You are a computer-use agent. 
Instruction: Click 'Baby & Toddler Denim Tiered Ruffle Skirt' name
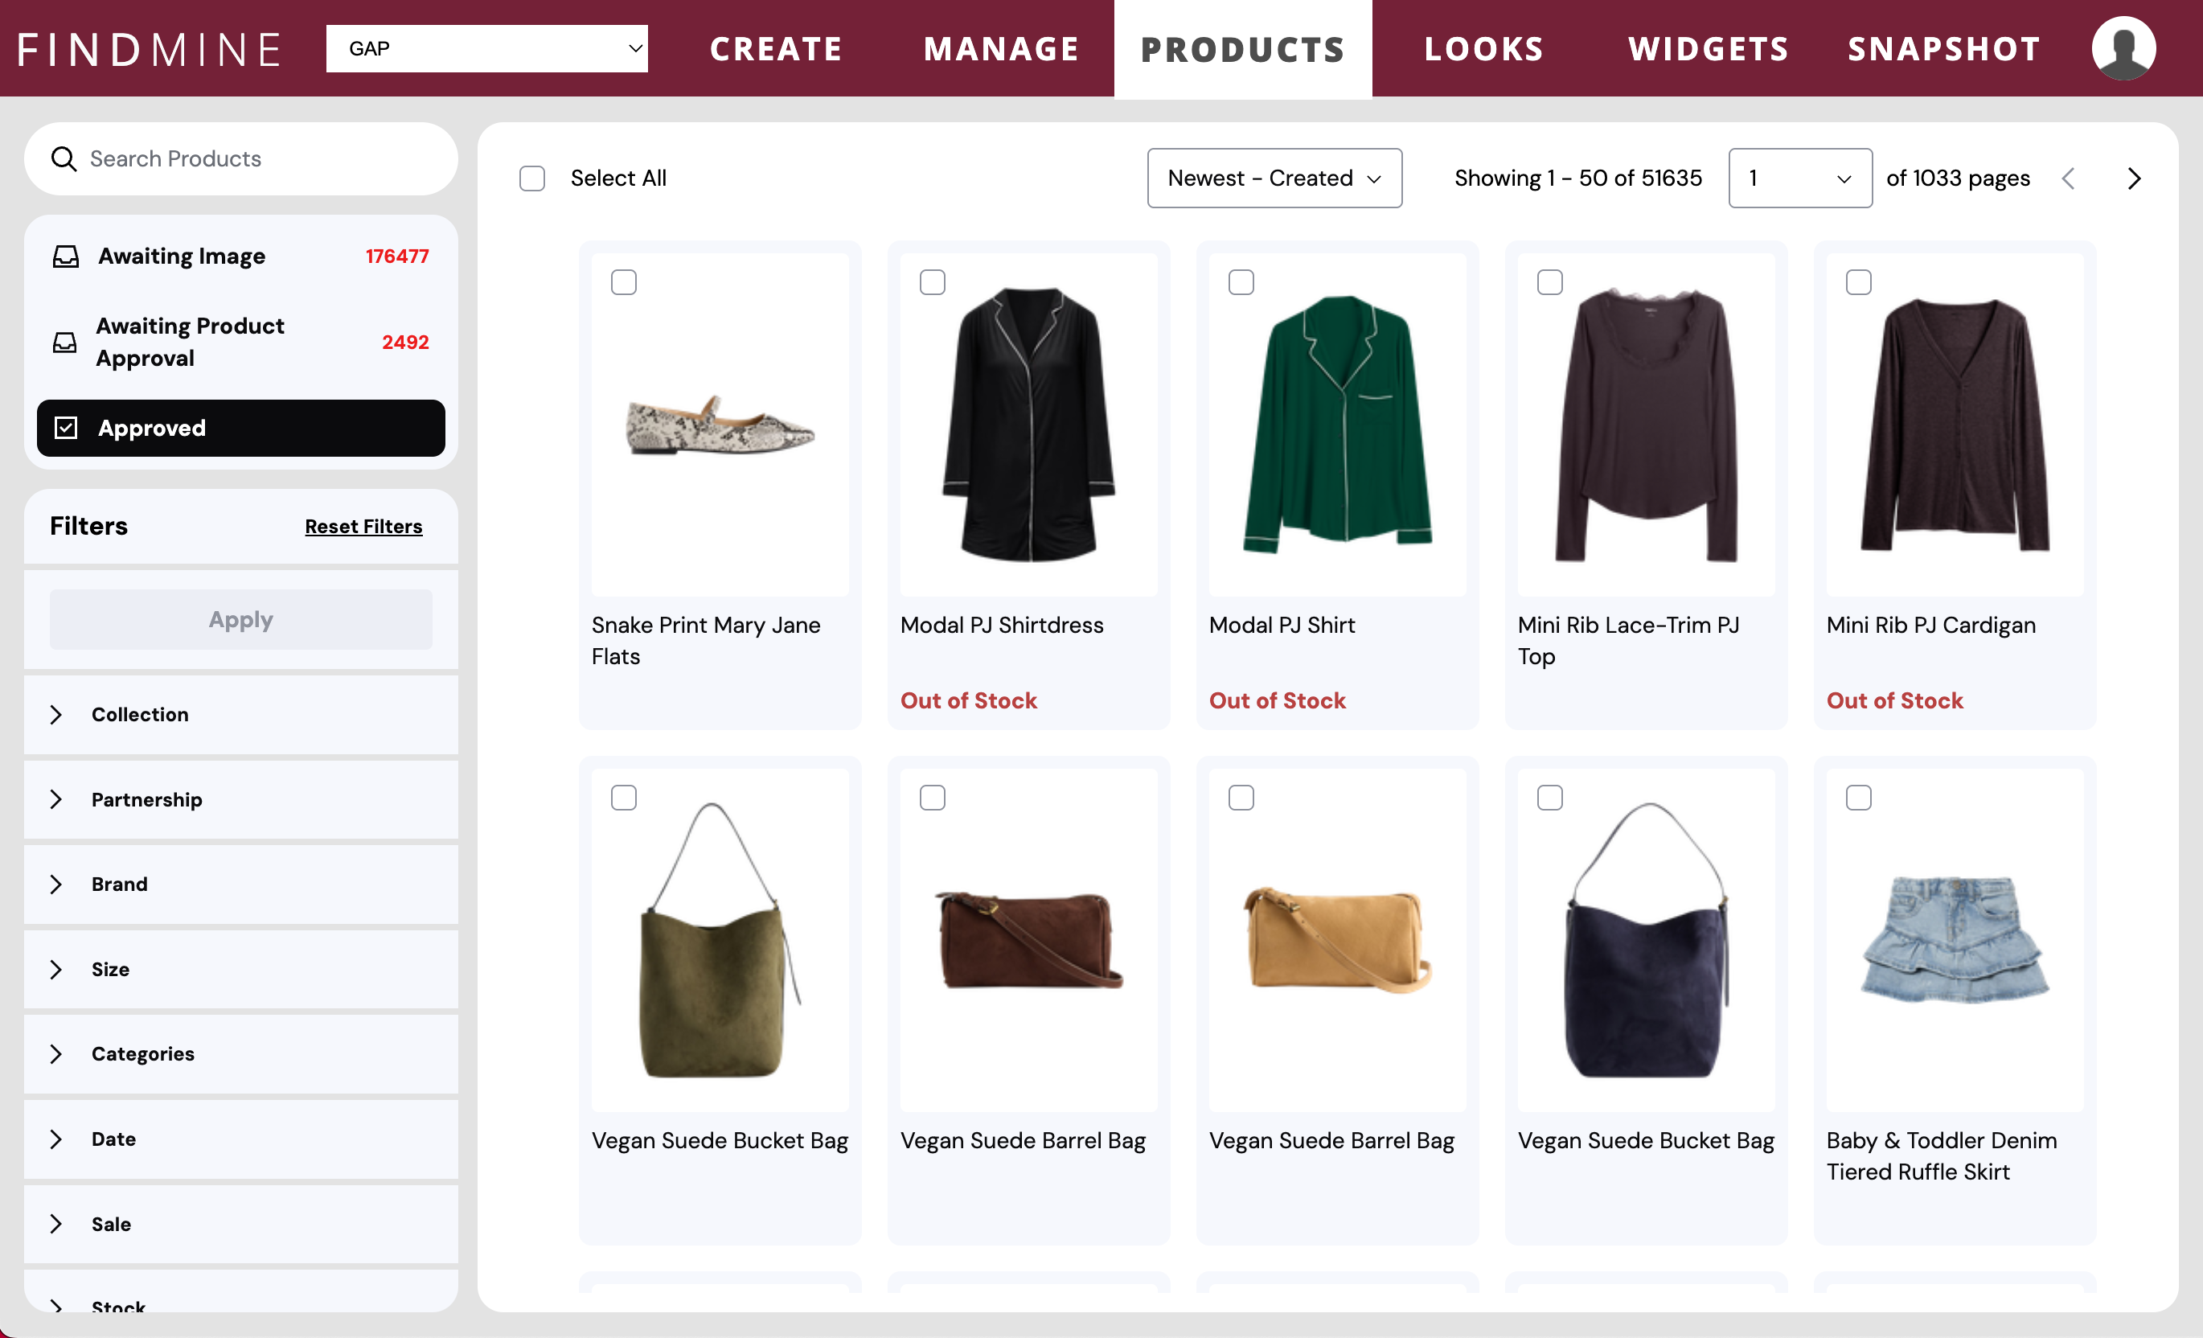click(1942, 1155)
